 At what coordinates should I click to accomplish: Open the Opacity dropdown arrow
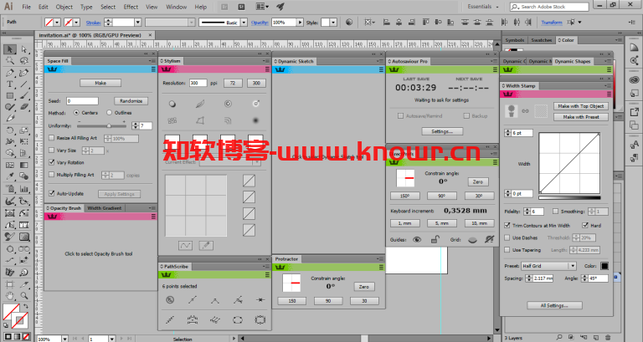pos(301,23)
